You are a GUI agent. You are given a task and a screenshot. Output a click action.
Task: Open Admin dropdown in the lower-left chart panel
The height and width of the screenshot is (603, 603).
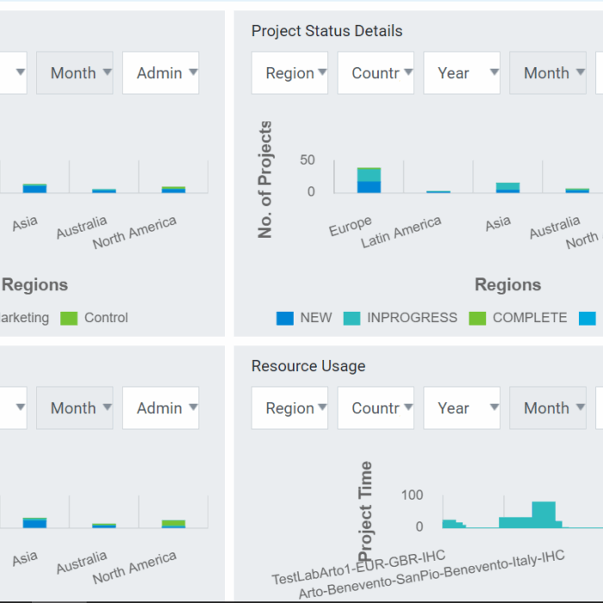coord(161,407)
